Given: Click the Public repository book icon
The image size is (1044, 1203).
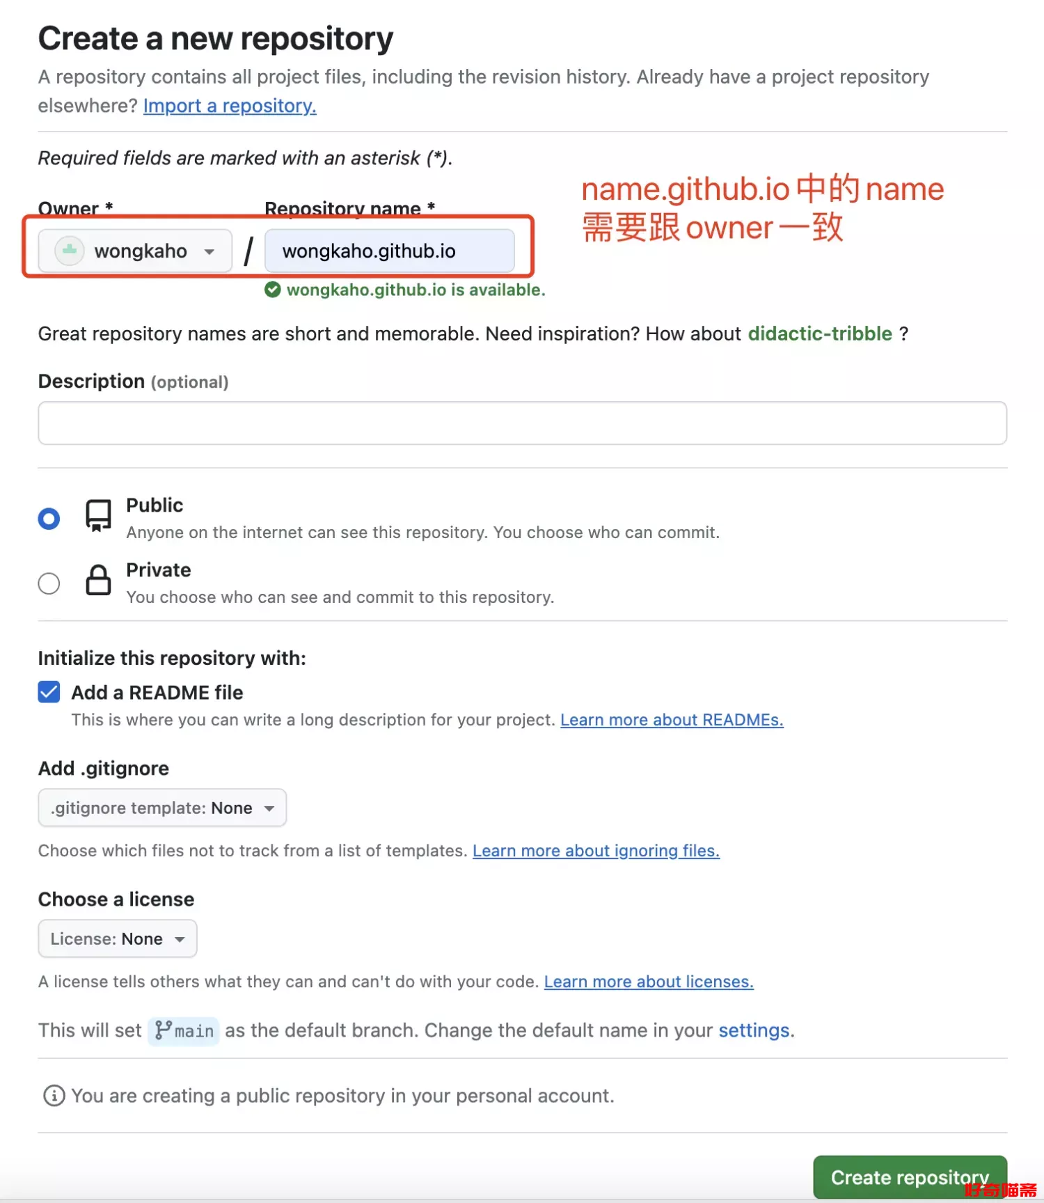Looking at the screenshot, I should [98, 516].
